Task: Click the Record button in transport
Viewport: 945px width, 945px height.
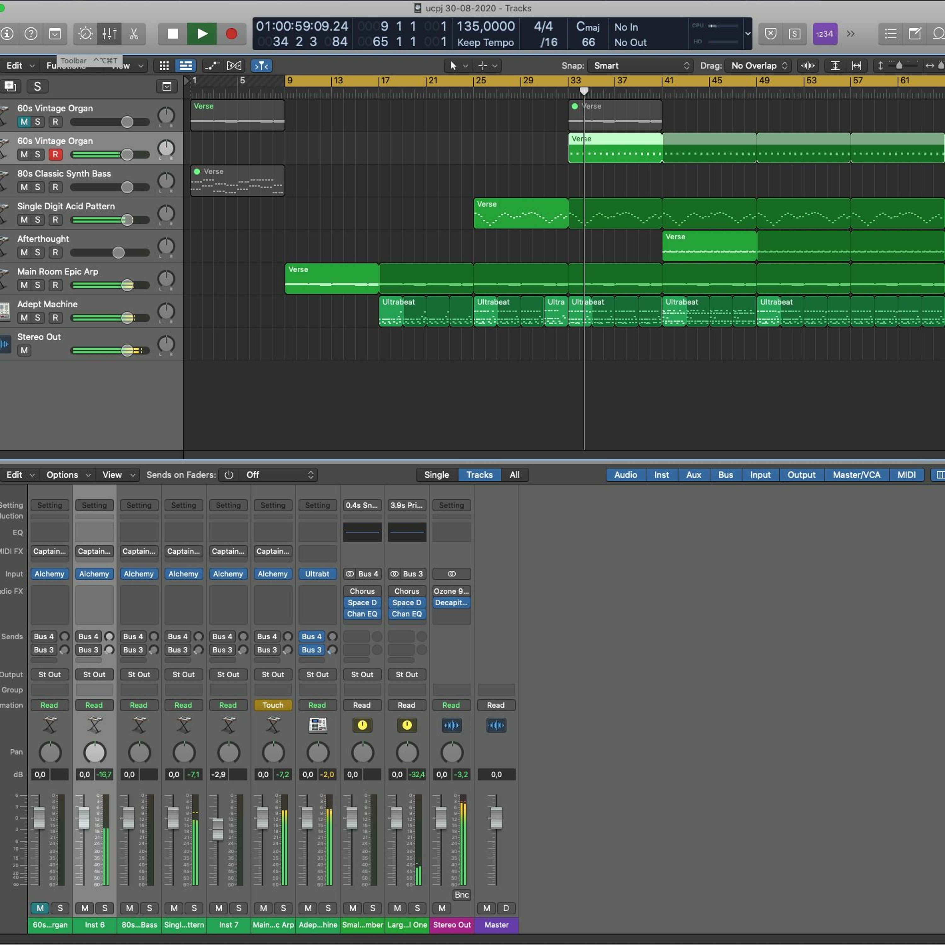Action: pyautogui.click(x=231, y=34)
